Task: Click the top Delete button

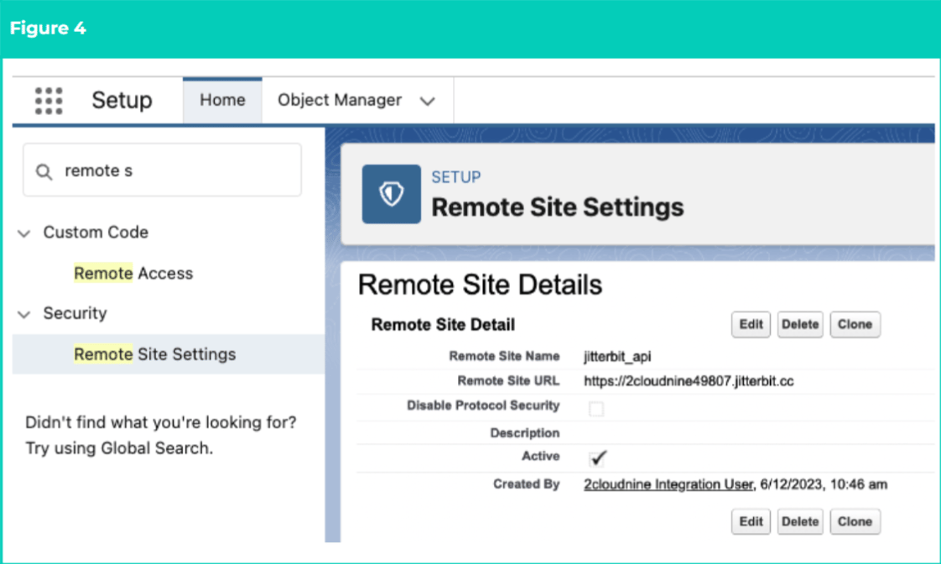Action: (800, 324)
